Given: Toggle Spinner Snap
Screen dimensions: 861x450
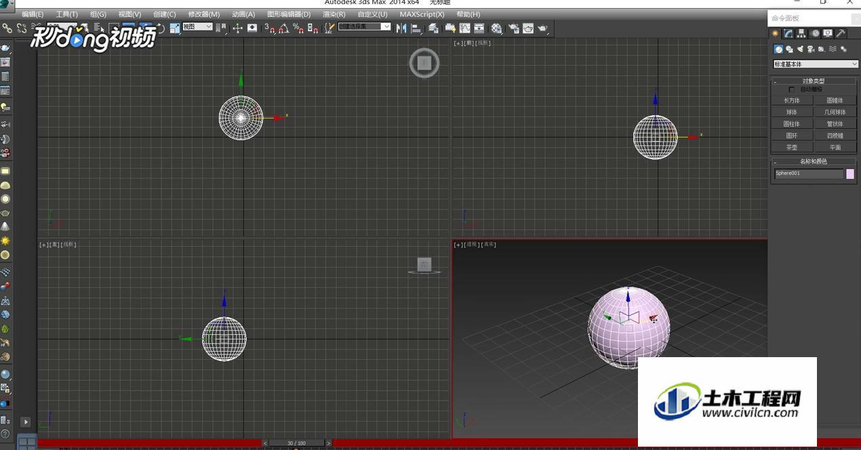Looking at the screenshot, I should click(x=313, y=28).
